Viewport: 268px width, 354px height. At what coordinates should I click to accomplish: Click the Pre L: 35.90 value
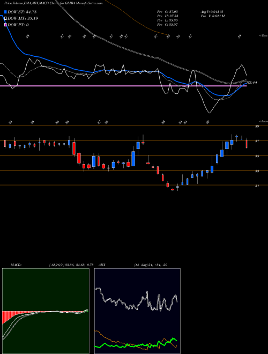168,20
